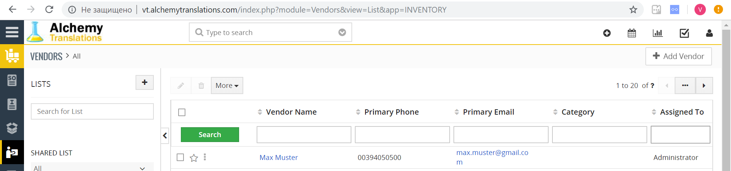The width and height of the screenshot is (731, 171).
Task: Open the user profile icon
Action: pos(709,33)
